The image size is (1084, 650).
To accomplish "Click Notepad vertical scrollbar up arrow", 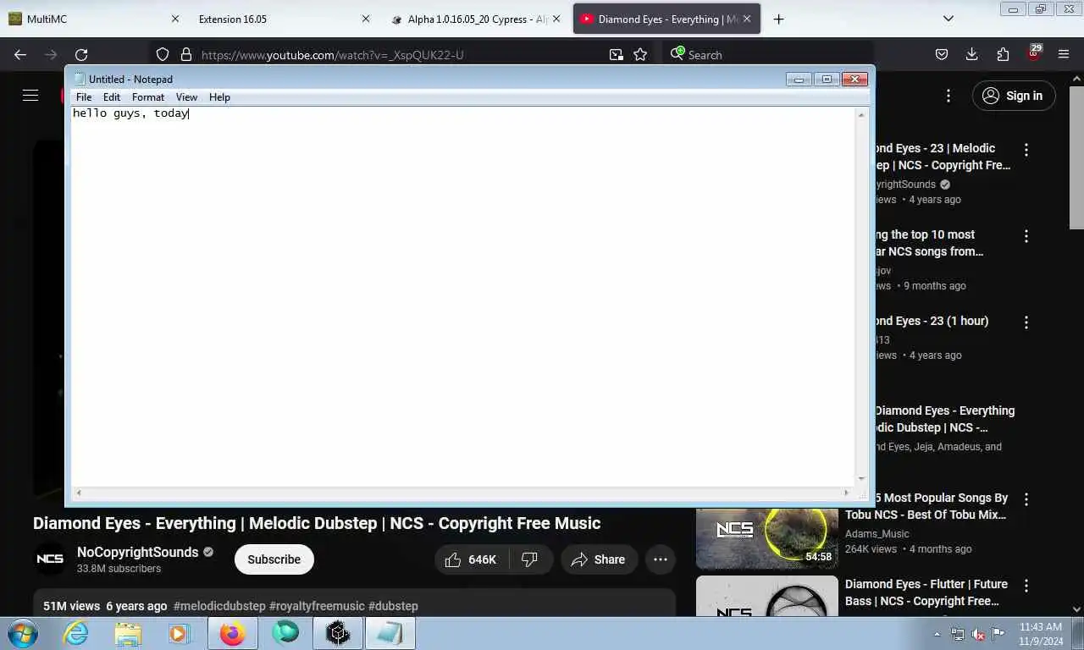I will pos(861,114).
